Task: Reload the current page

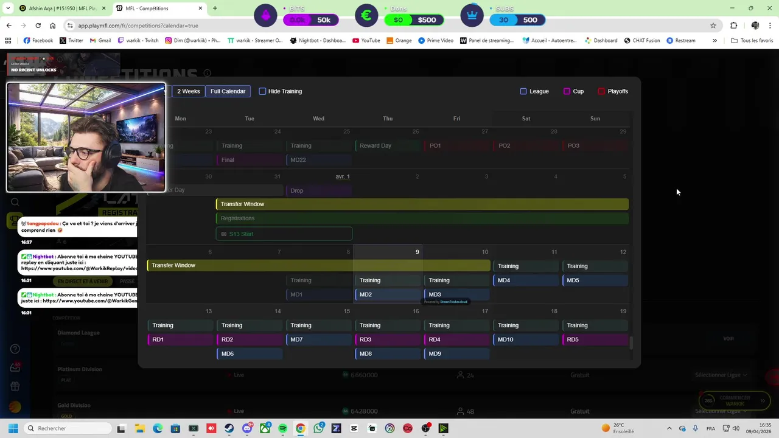Action: pyautogui.click(x=38, y=26)
